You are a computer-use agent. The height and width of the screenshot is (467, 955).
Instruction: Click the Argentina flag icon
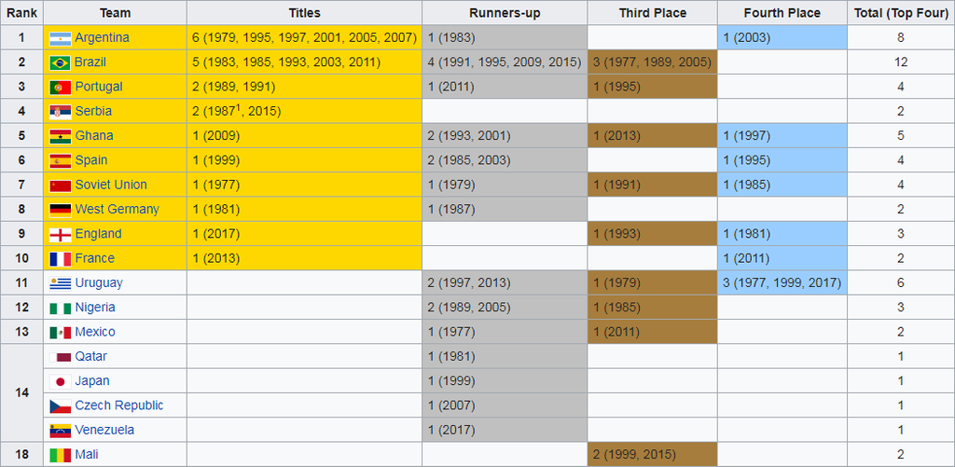point(61,38)
